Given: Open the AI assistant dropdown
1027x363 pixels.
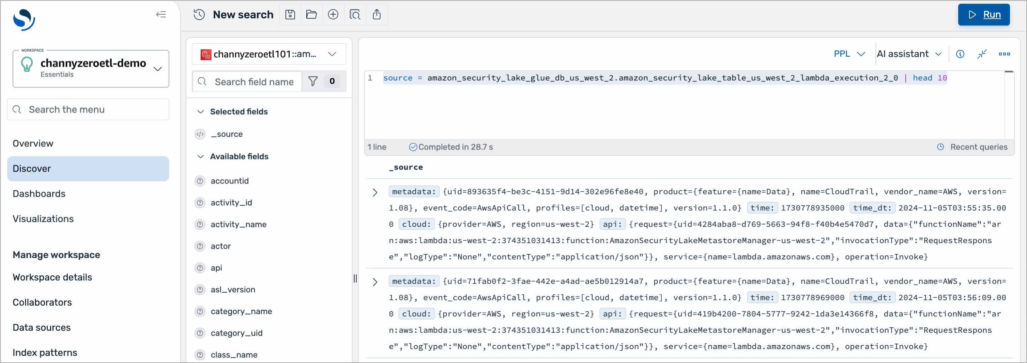Looking at the screenshot, I should (909, 54).
